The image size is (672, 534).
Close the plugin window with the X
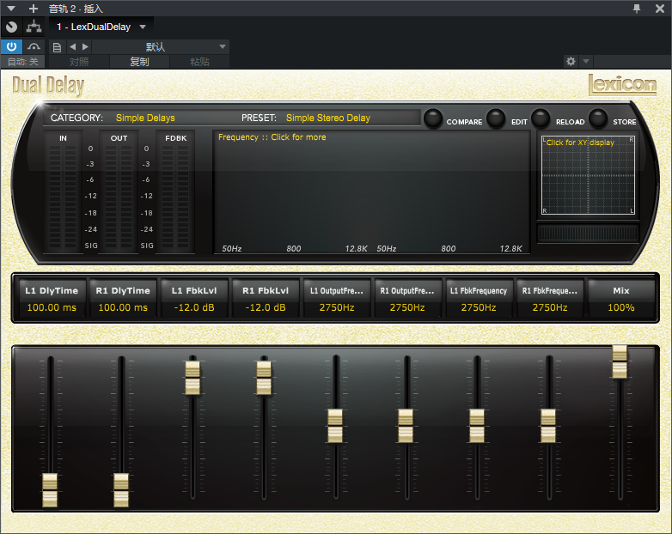point(660,9)
